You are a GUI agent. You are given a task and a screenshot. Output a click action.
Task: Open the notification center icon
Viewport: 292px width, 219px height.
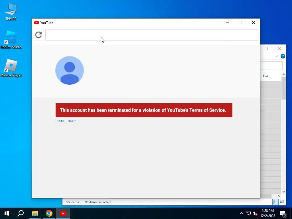pyautogui.click(x=283, y=213)
